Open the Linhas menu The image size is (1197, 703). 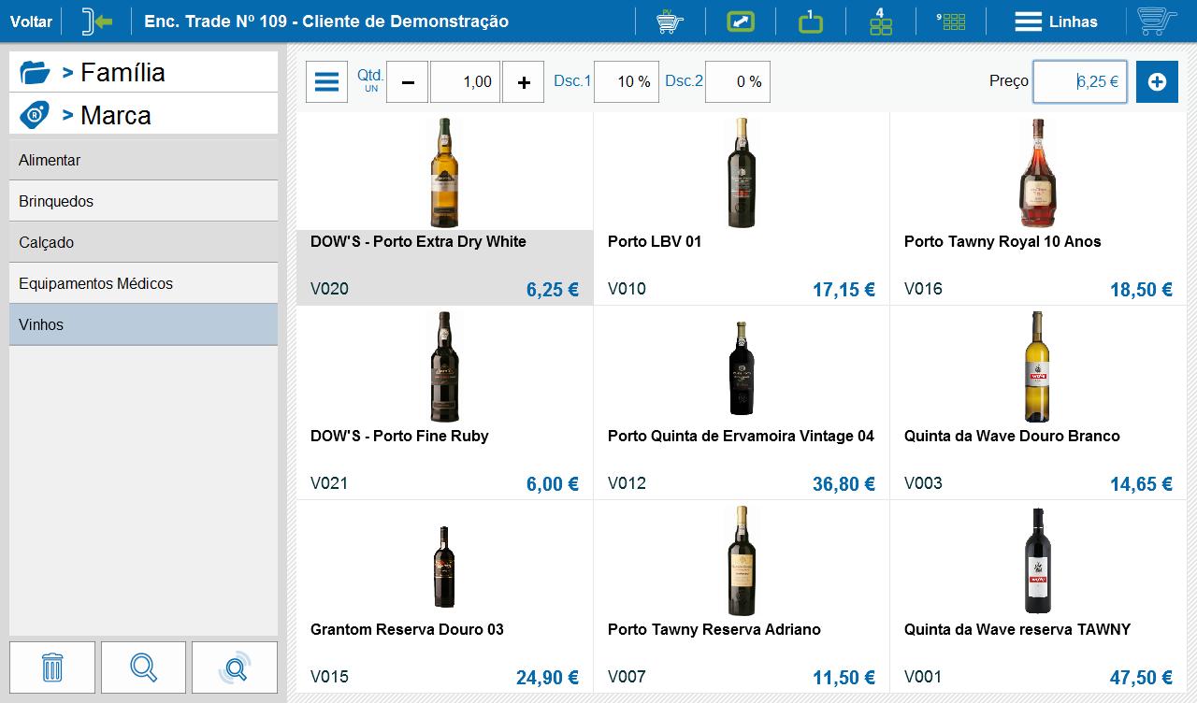click(x=1056, y=22)
